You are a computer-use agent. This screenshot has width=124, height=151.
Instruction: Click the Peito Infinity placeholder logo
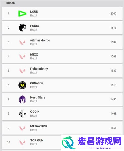pos(22,71)
